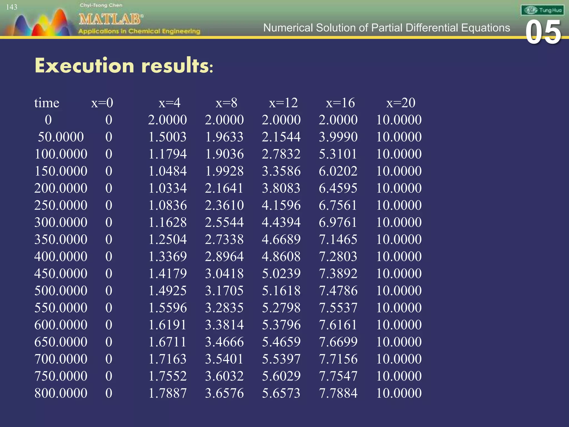This screenshot has width=569, height=427.
Task: Click value 1.4925 in x=4 column
Action: pos(168,291)
